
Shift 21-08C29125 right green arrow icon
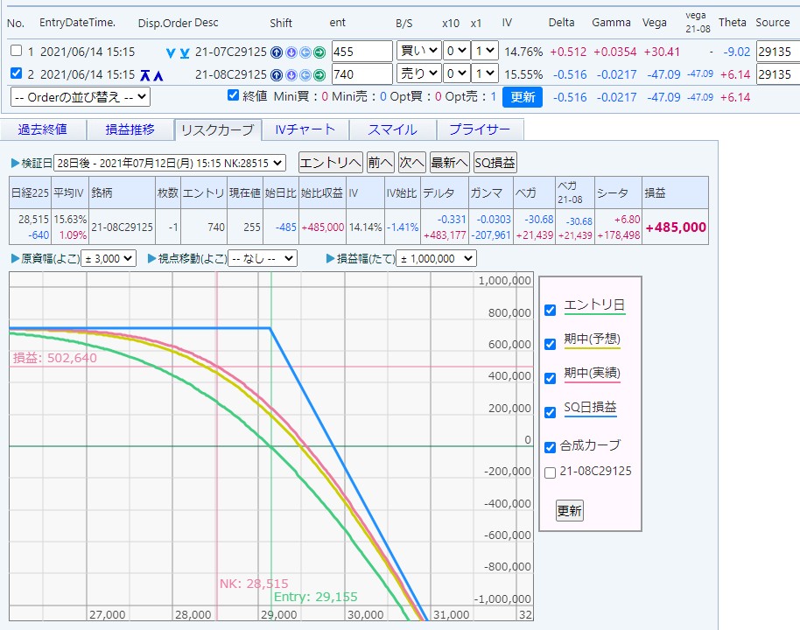coord(319,75)
